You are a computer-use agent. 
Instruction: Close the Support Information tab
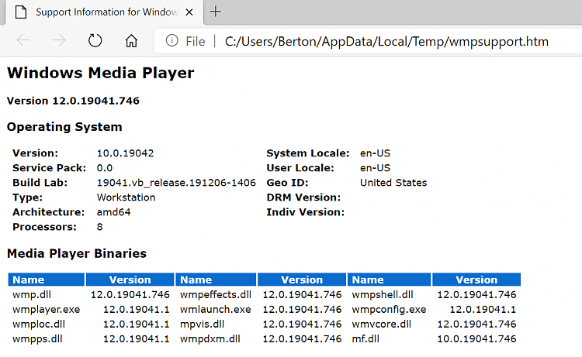[x=189, y=12]
